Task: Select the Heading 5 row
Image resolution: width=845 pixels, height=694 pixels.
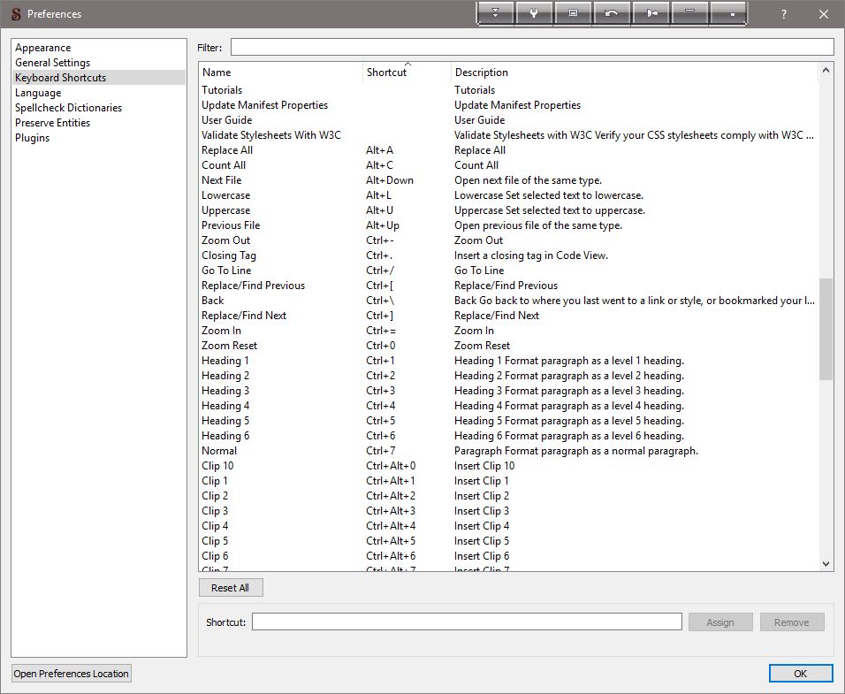Action: click(508, 422)
